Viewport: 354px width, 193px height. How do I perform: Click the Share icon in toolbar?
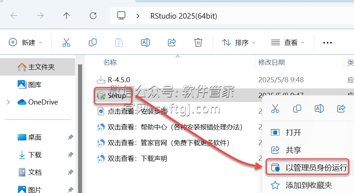[x=172, y=42]
